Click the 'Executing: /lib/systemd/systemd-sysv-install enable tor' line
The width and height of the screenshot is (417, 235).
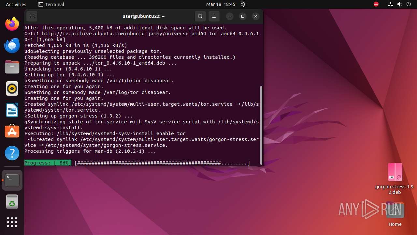(x=105, y=133)
